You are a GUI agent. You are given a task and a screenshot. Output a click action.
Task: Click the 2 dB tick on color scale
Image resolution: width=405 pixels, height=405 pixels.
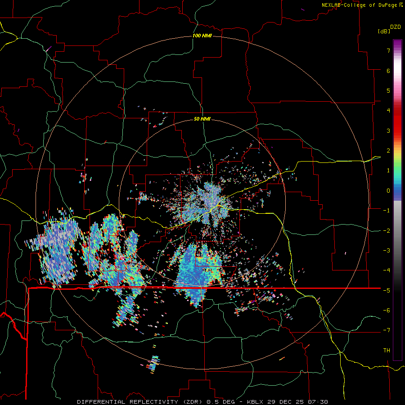coord(388,151)
